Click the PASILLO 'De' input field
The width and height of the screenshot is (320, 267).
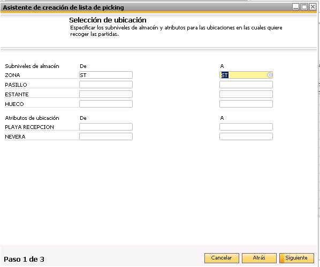point(106,85)
